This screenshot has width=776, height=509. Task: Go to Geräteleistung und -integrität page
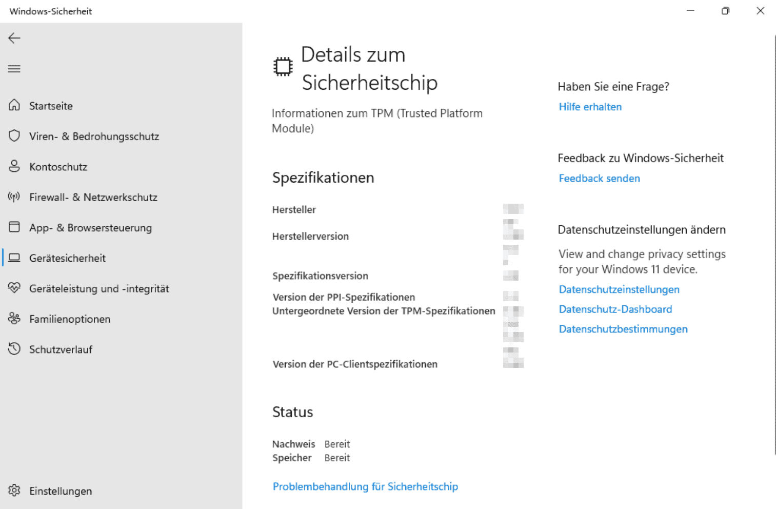click(99, 288)
